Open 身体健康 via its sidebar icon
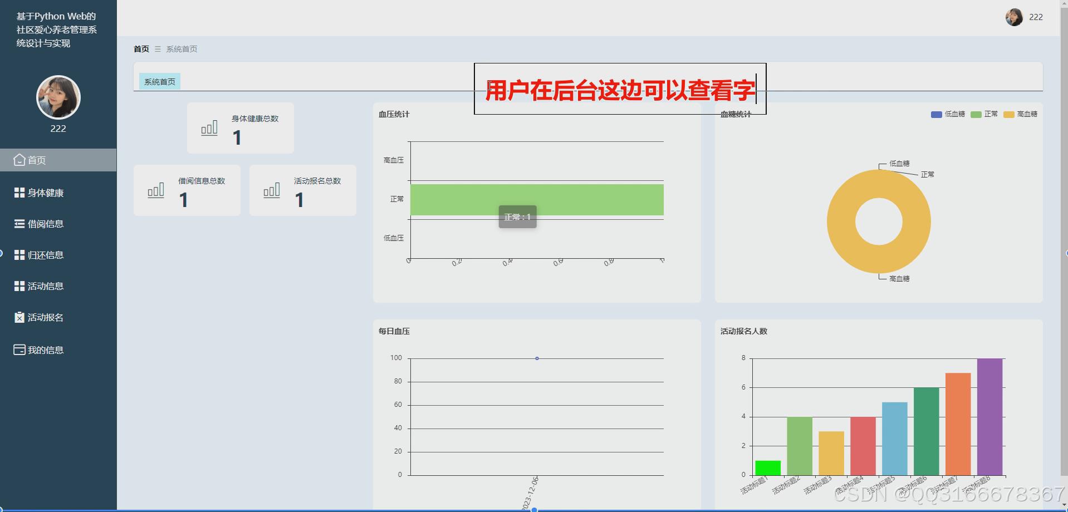The width and height of the screenshot is (1068, 512). click(18, 193)
